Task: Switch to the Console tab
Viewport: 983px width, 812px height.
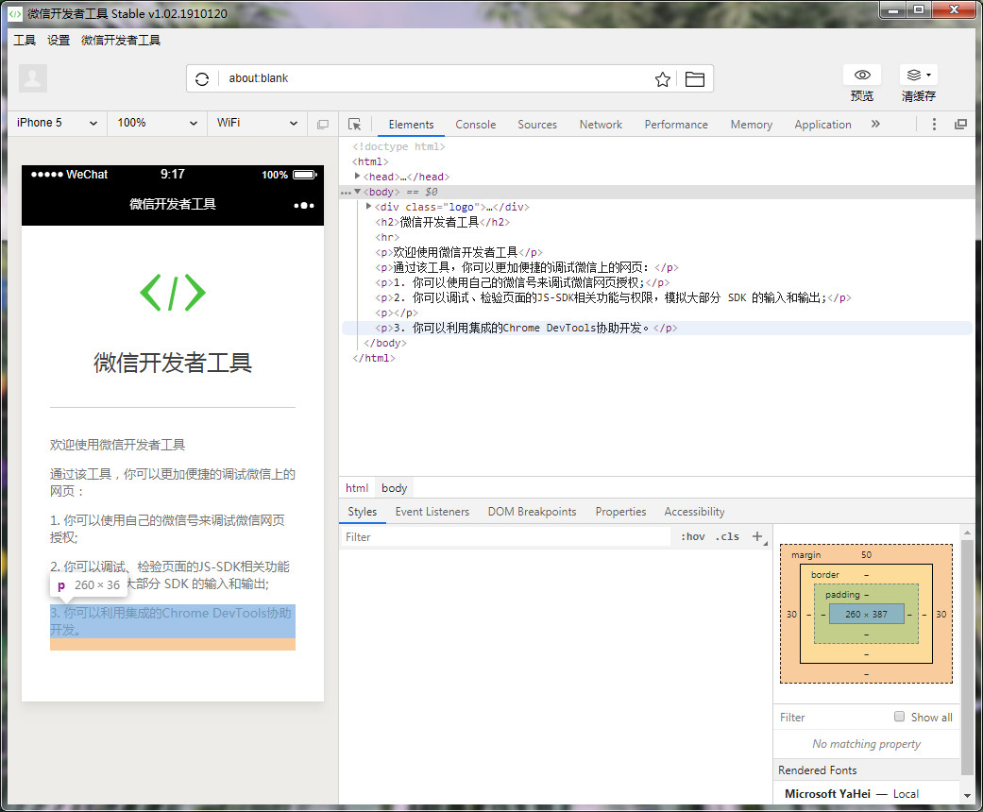Action: click(475, 125)
